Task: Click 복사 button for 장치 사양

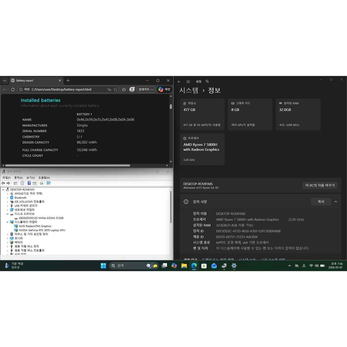Action: click(x=321, y=202)
